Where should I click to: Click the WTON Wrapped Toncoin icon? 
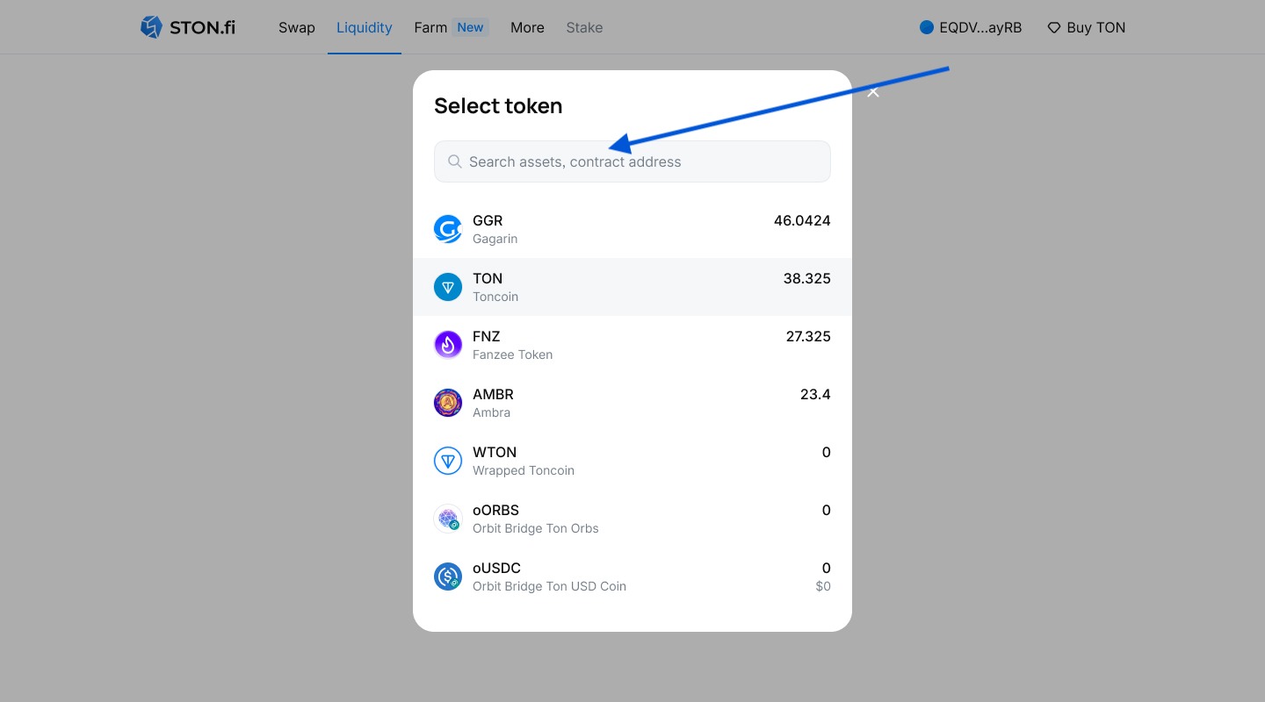[448, 461]
